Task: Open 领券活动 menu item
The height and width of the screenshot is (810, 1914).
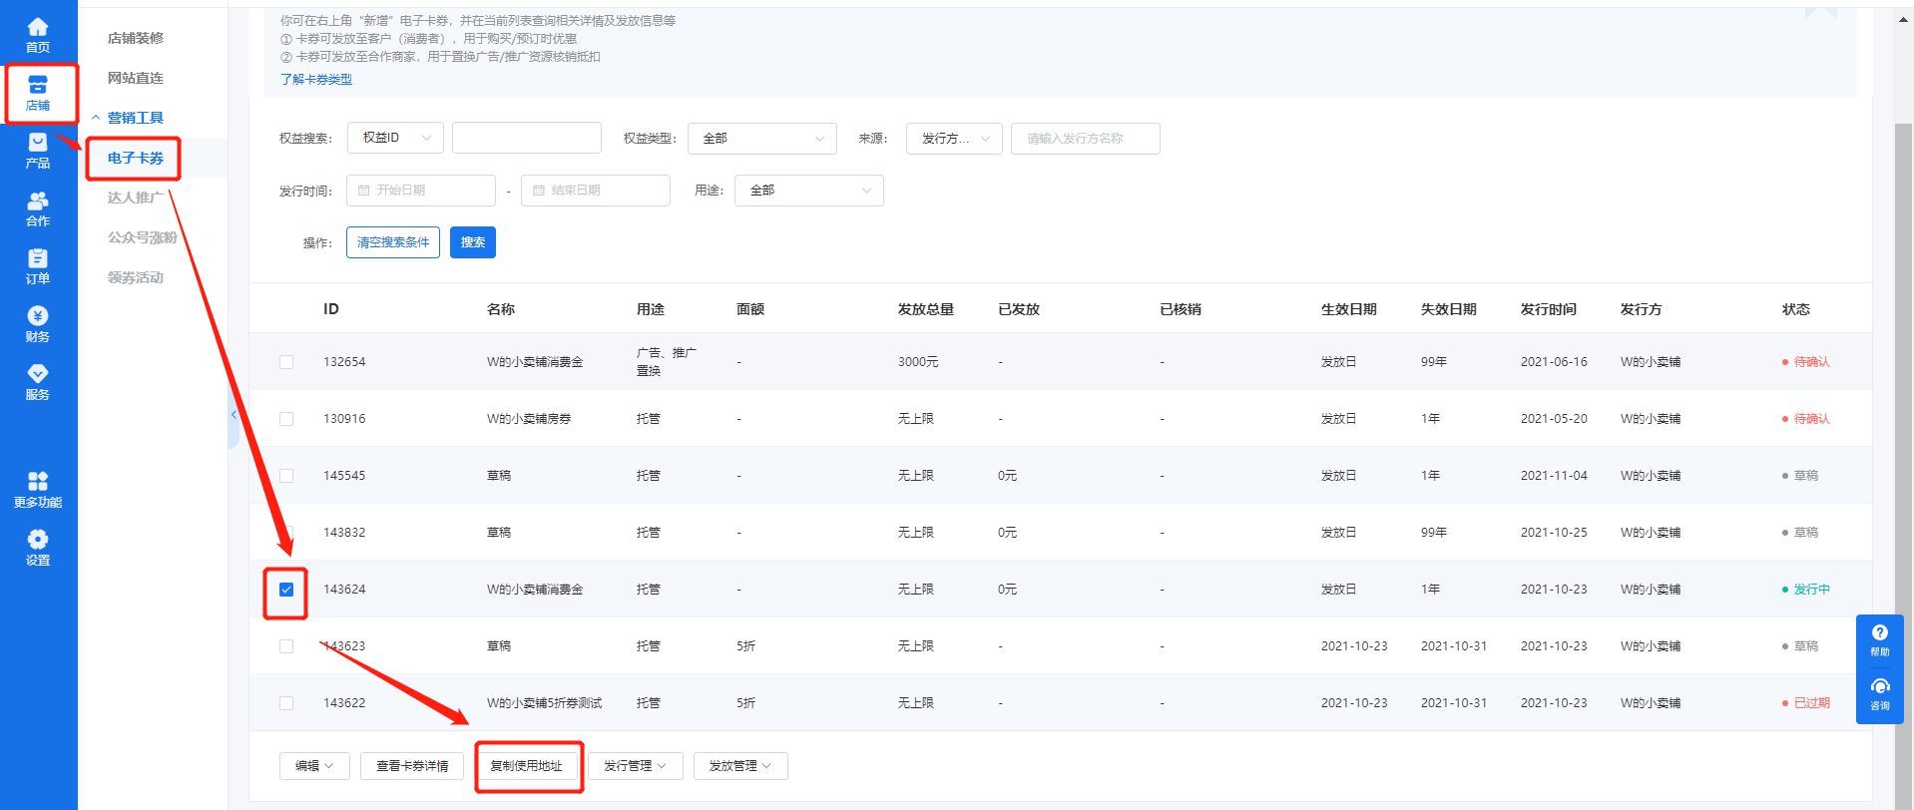Action: [x=136, y=277]
